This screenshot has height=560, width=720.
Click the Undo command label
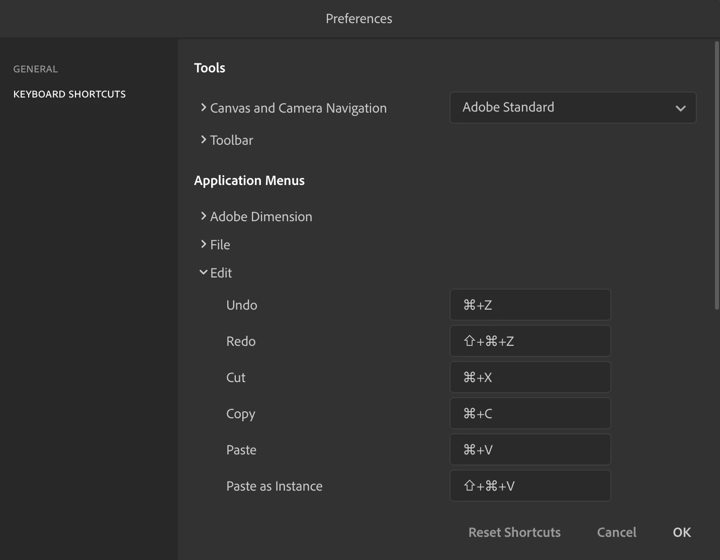point(242,305)
